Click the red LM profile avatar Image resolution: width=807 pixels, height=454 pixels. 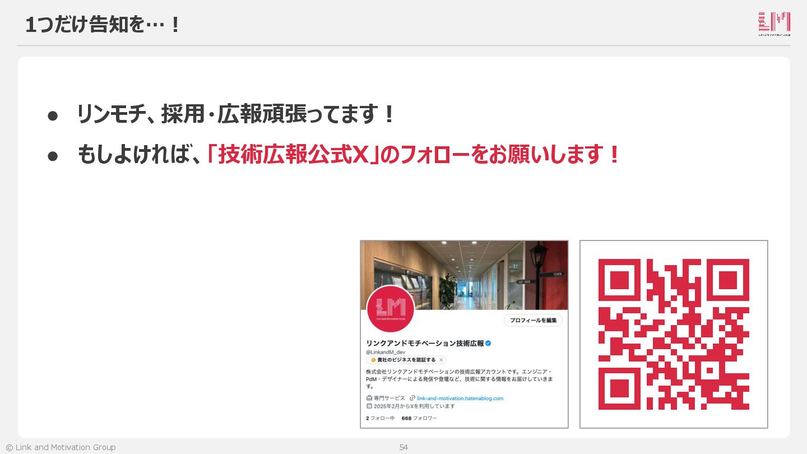[x=391, y=310]
